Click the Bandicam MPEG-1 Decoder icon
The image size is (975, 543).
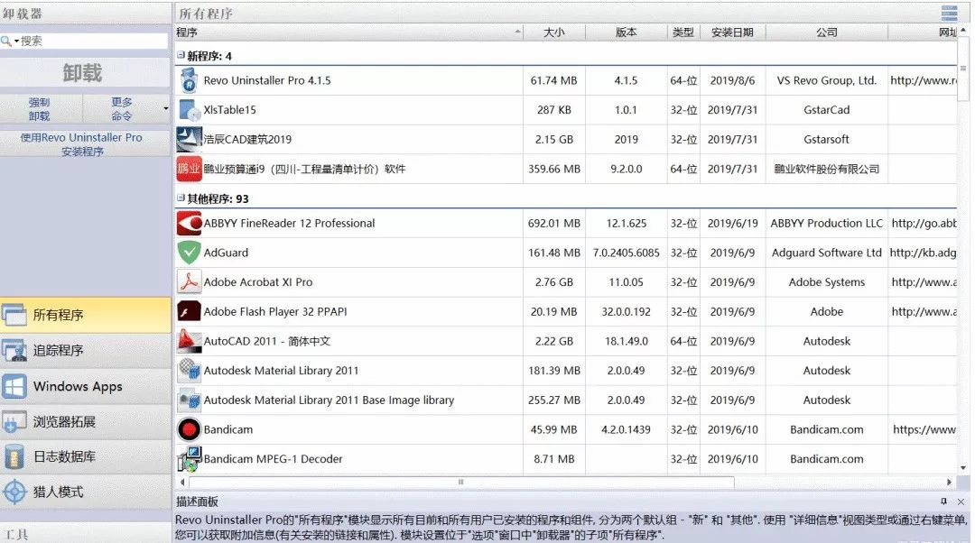coord(190,459)
